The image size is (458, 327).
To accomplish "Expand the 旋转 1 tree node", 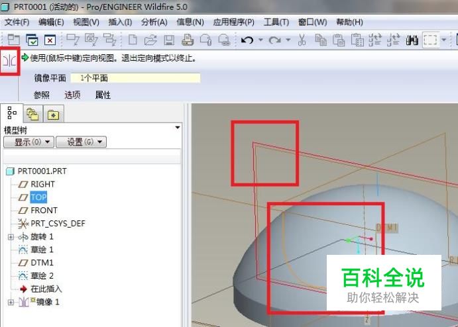I will [x=11, y=237].
